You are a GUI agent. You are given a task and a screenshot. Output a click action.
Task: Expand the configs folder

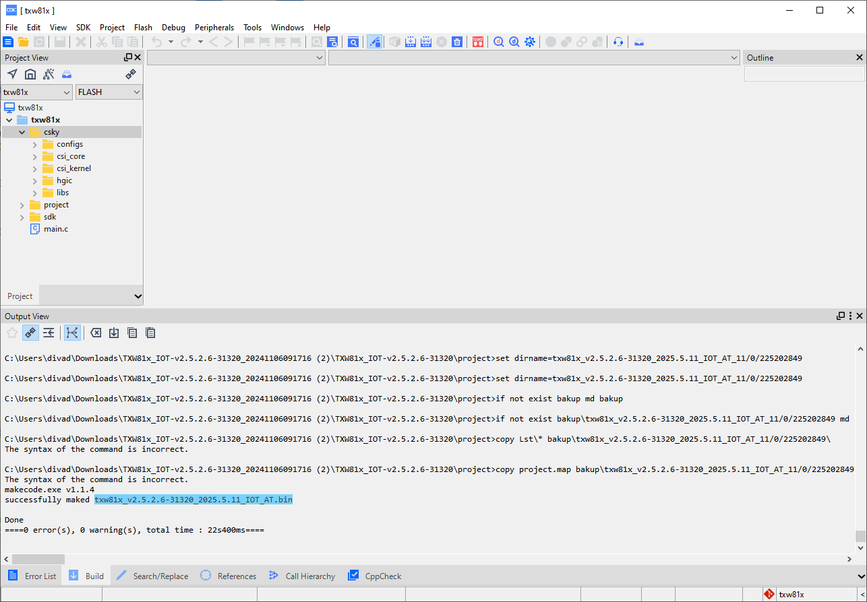point(34,144)
